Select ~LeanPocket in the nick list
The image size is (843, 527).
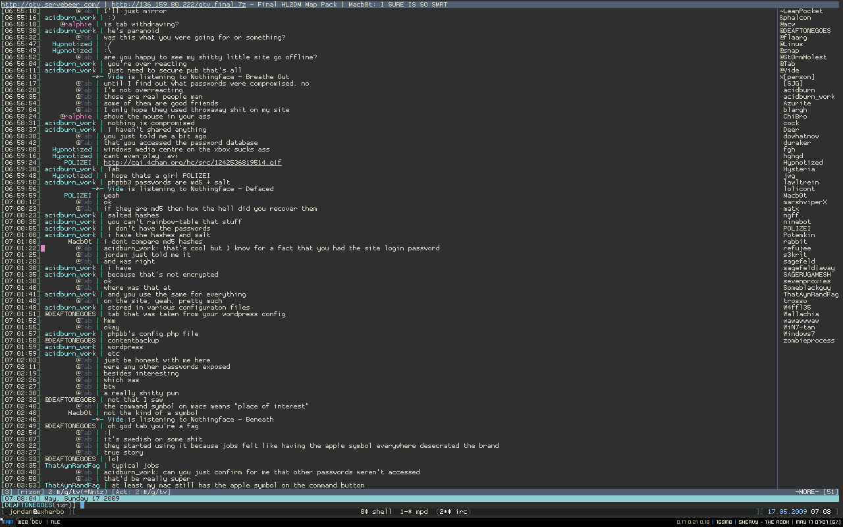(x=801, y=11)
